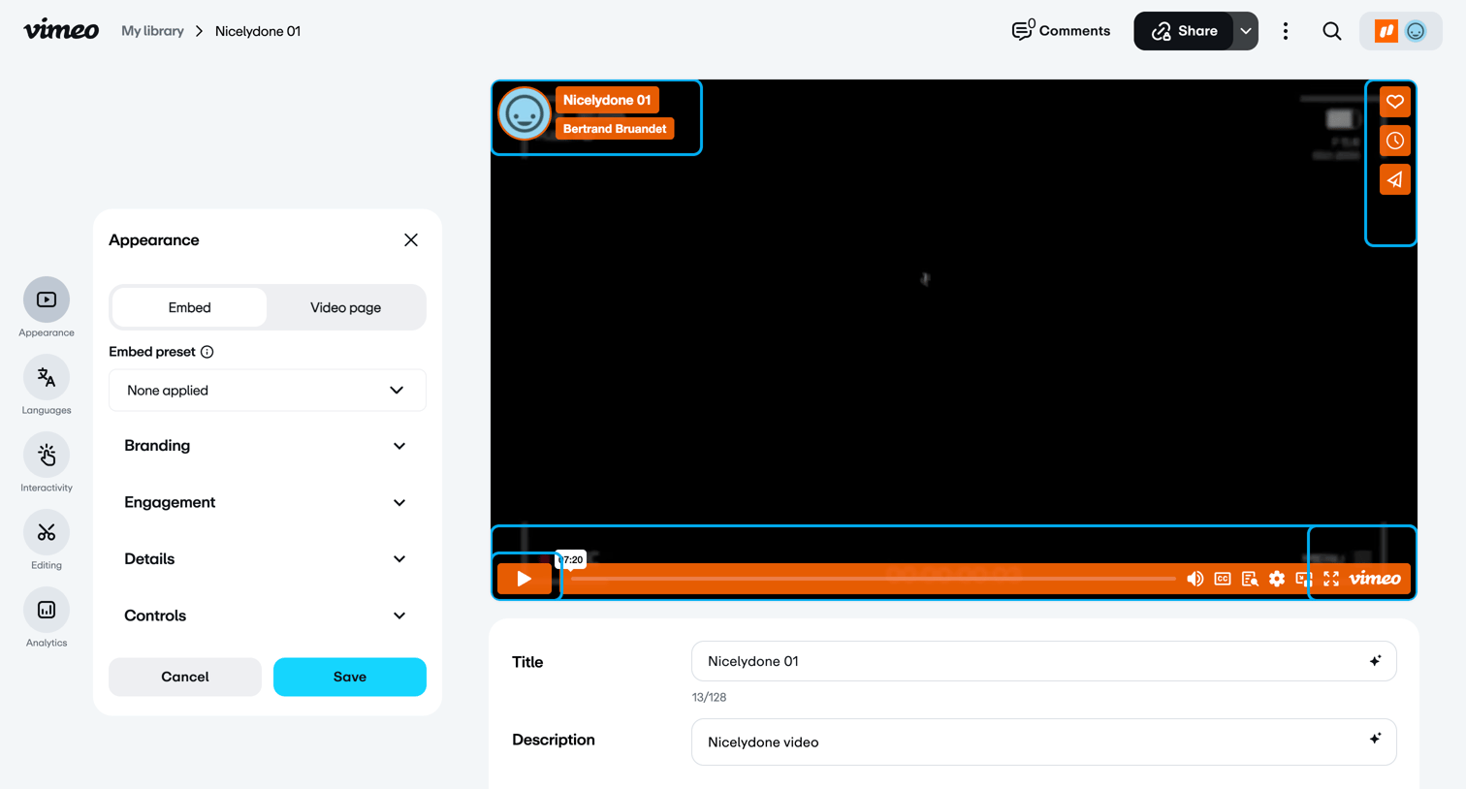Seek along the player progress bar

873,579
